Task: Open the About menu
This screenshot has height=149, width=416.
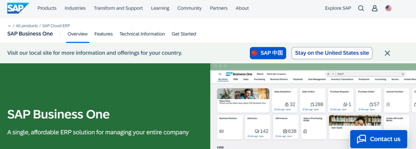Action: point(242,8)
